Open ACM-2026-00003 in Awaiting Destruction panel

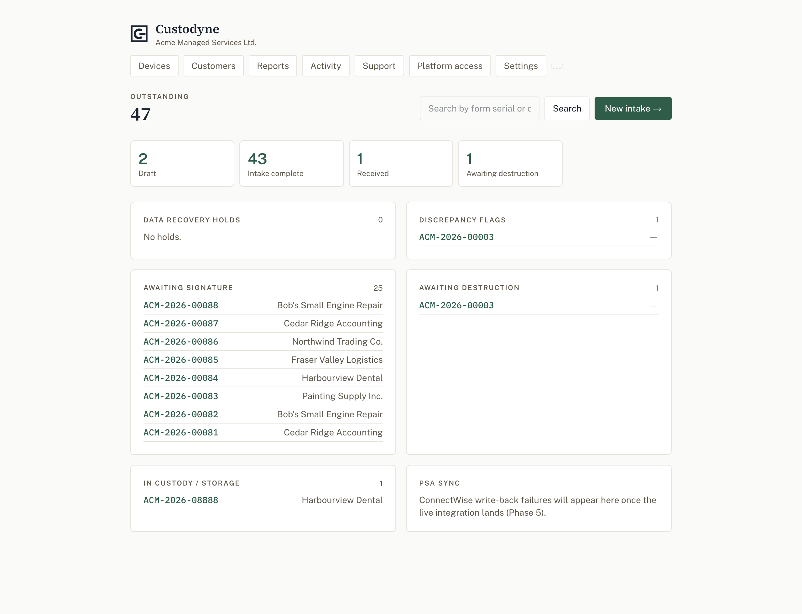456,305
